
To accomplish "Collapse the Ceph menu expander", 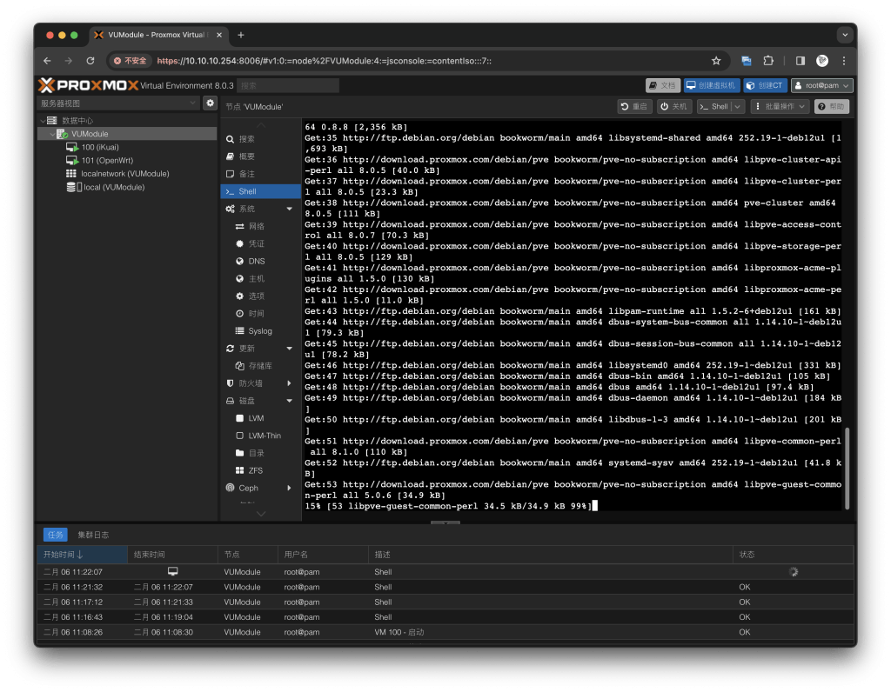I will (290, 489).
